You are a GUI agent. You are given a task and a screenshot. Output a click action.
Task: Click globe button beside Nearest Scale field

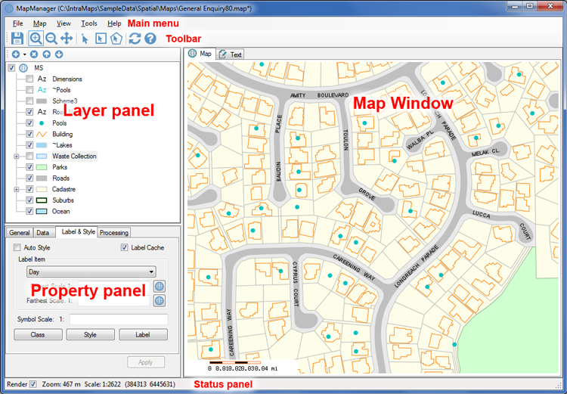coord(160,287)
